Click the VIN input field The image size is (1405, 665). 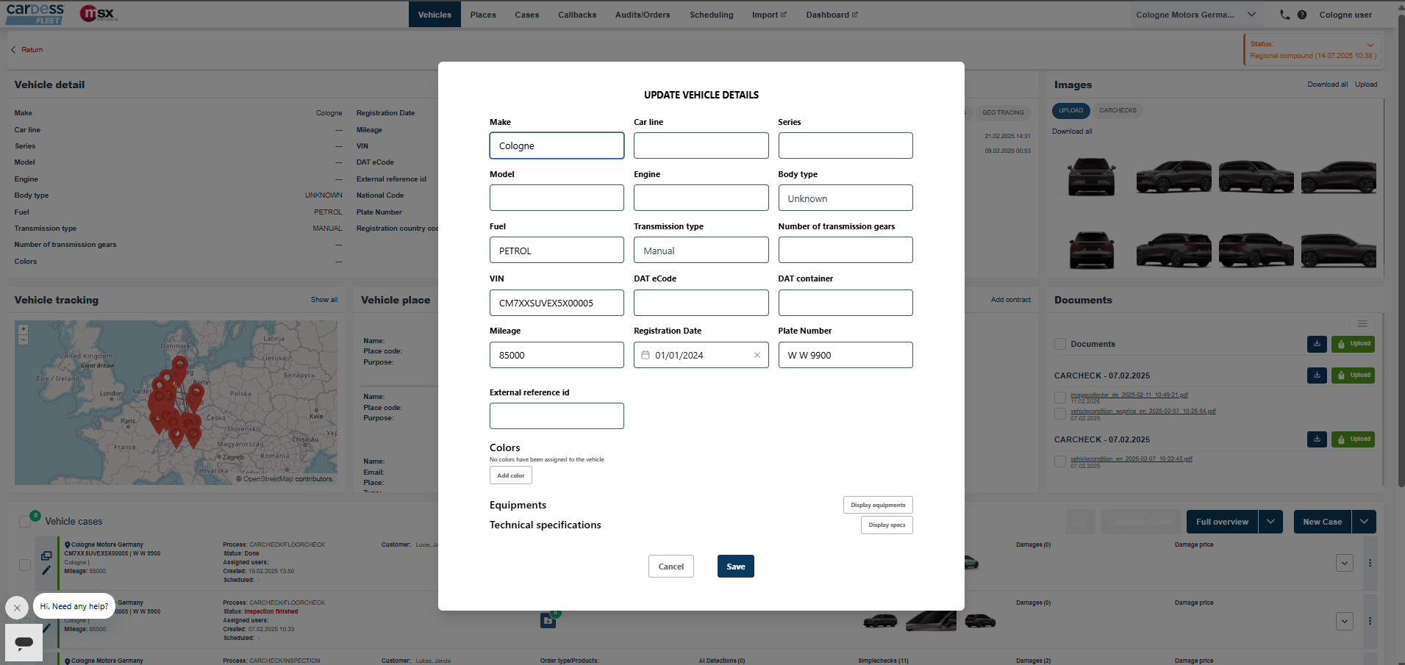tap(557, 303)
